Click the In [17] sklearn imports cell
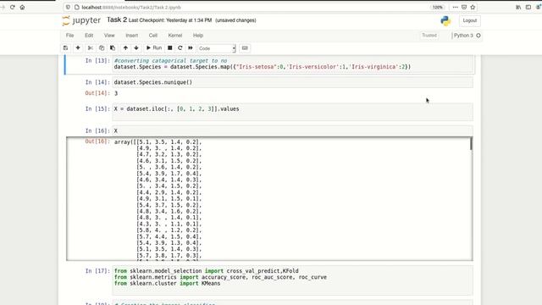Image resolution: width=542 pixels, height=305 pixels. pos(292,280)
